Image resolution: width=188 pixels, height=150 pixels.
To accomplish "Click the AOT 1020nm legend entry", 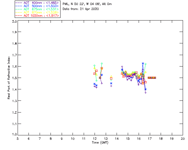I will (x=37, y=16).
